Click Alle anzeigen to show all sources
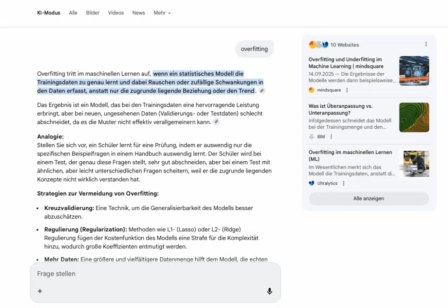448x308 pixels. (x=368, y=198)
